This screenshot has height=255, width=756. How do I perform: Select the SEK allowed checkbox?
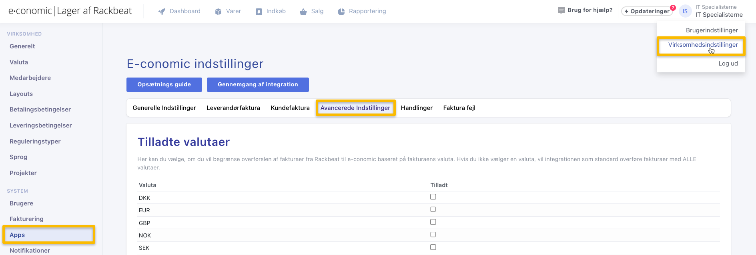click(x=433, y=247)
